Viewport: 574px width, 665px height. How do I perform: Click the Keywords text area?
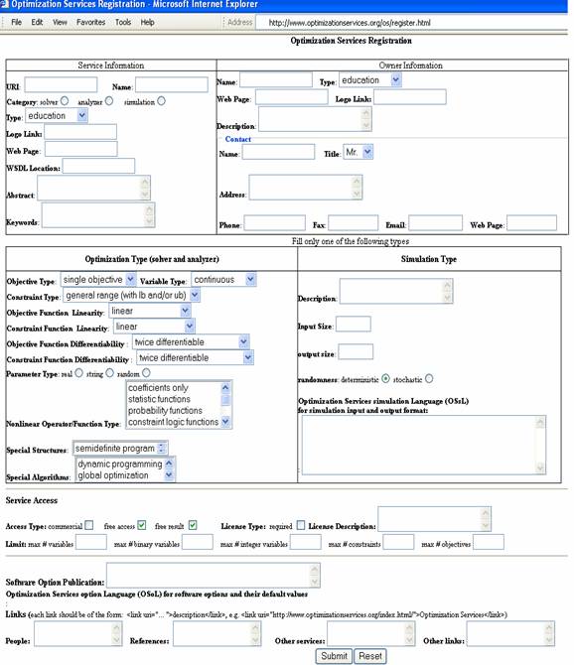[x=98, y=215]
